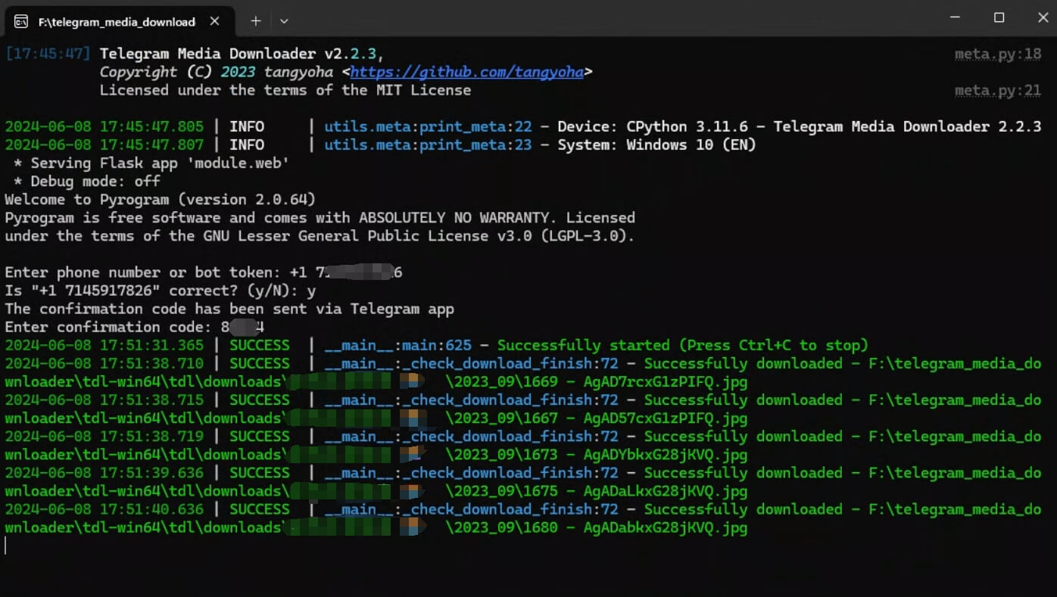Expand the new tab profile dropdown chevron

[x=284, y=21]
